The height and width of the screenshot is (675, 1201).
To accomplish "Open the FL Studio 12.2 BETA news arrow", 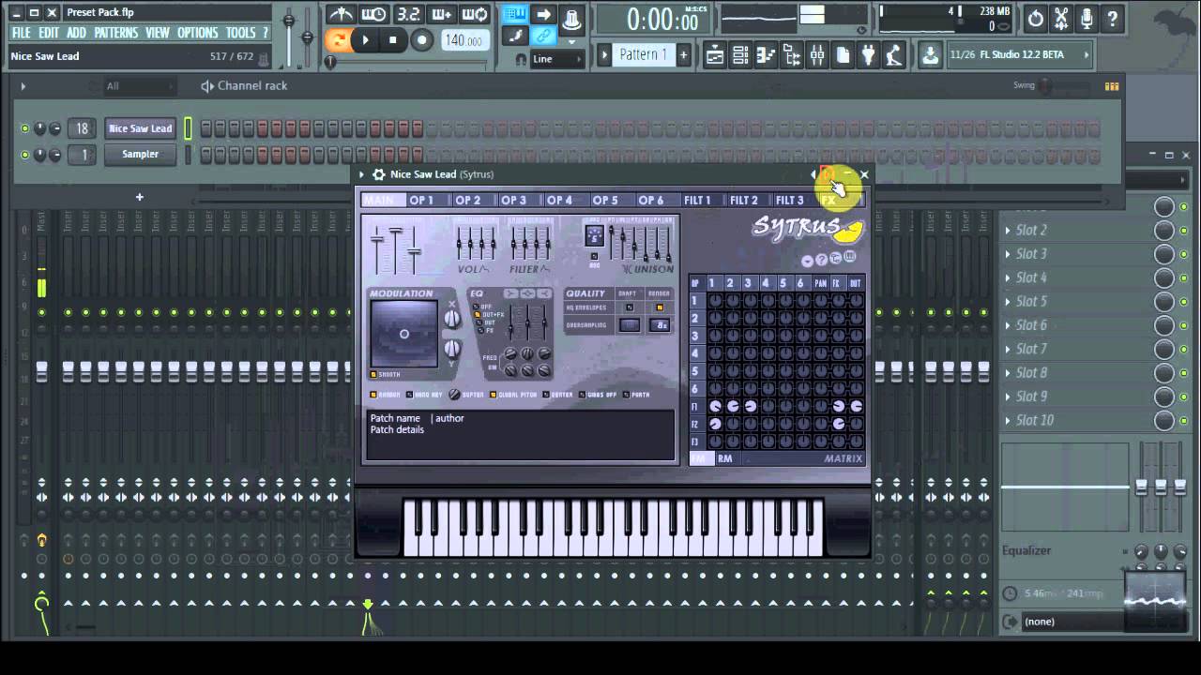I will point(1087,54).
